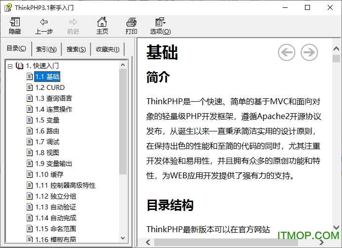Click the page icon beside 1.6 路由
Image resolution: width=342 pixels, height=248 pixels.
coord(30,131)
